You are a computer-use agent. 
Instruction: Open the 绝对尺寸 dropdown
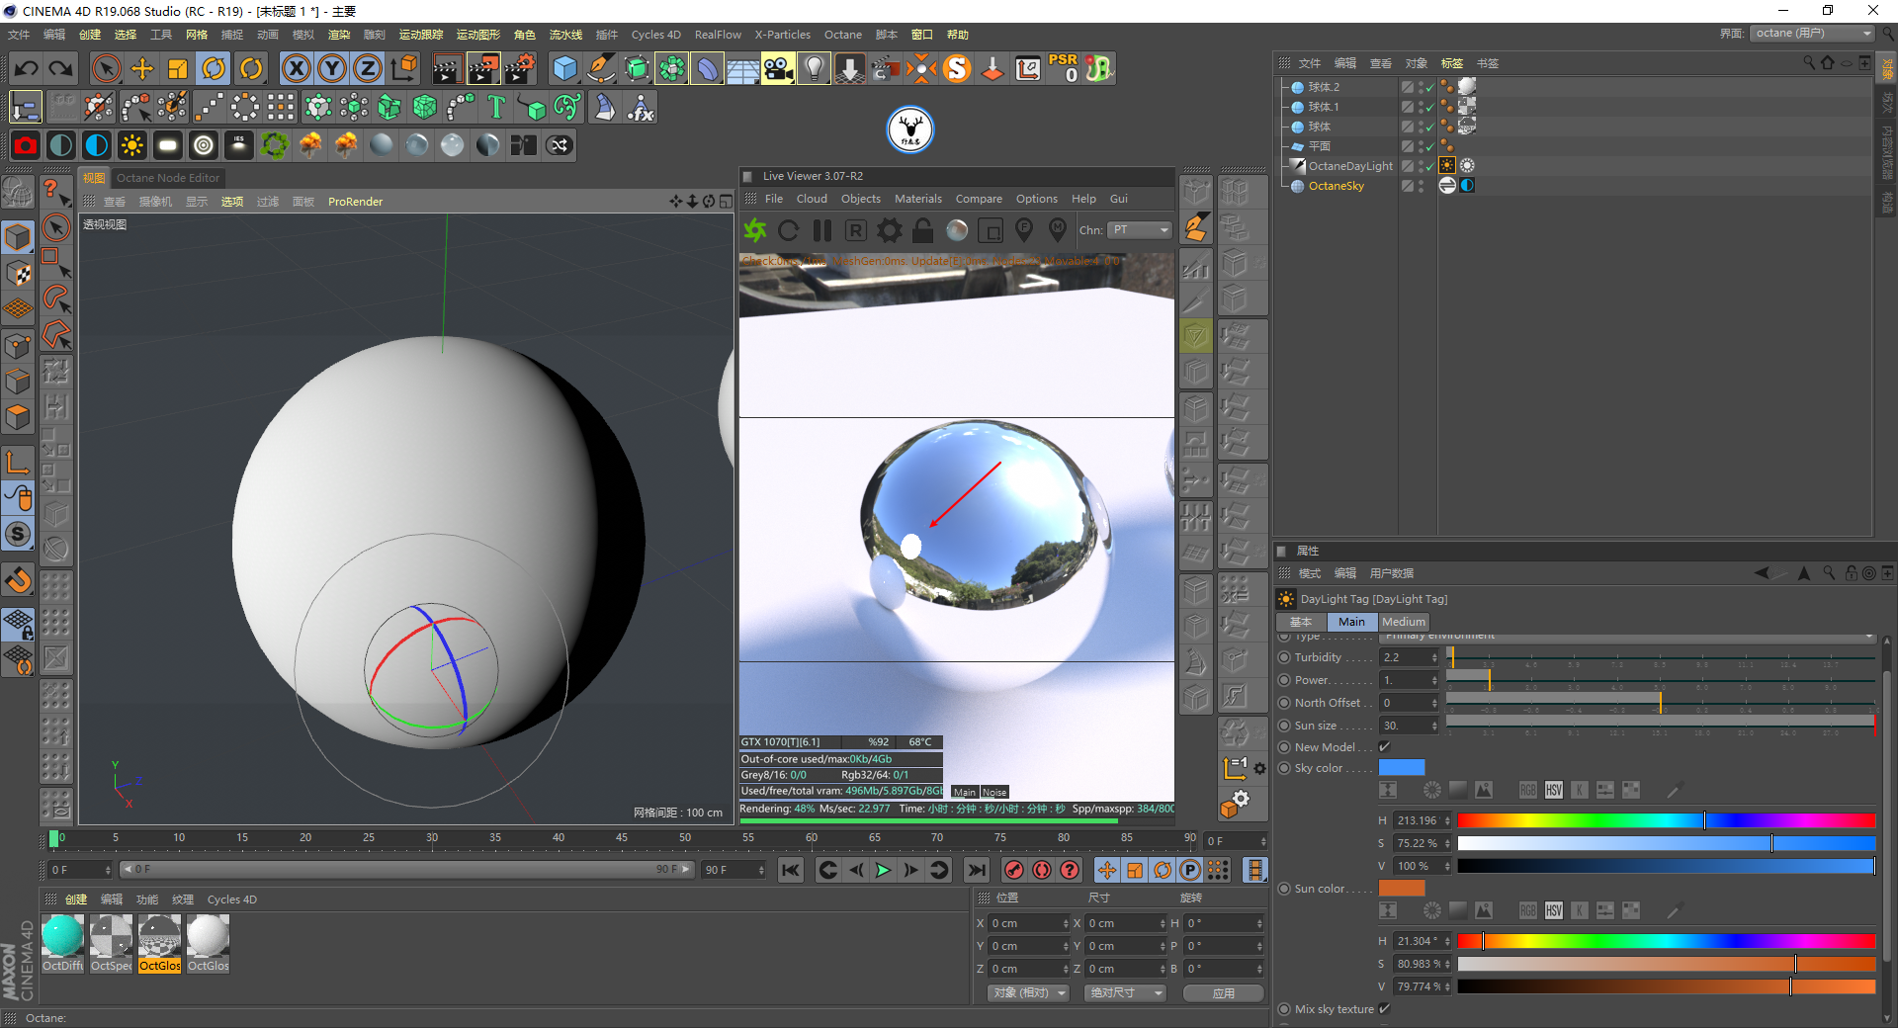(x=1125, y=992)
